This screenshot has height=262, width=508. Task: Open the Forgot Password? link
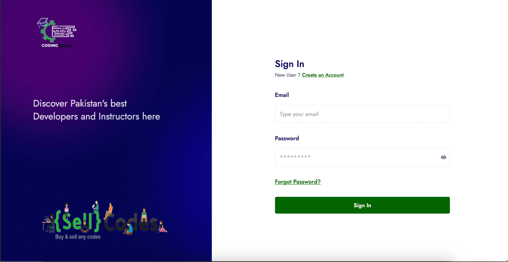pyautogui.click(x=297, y=182)
